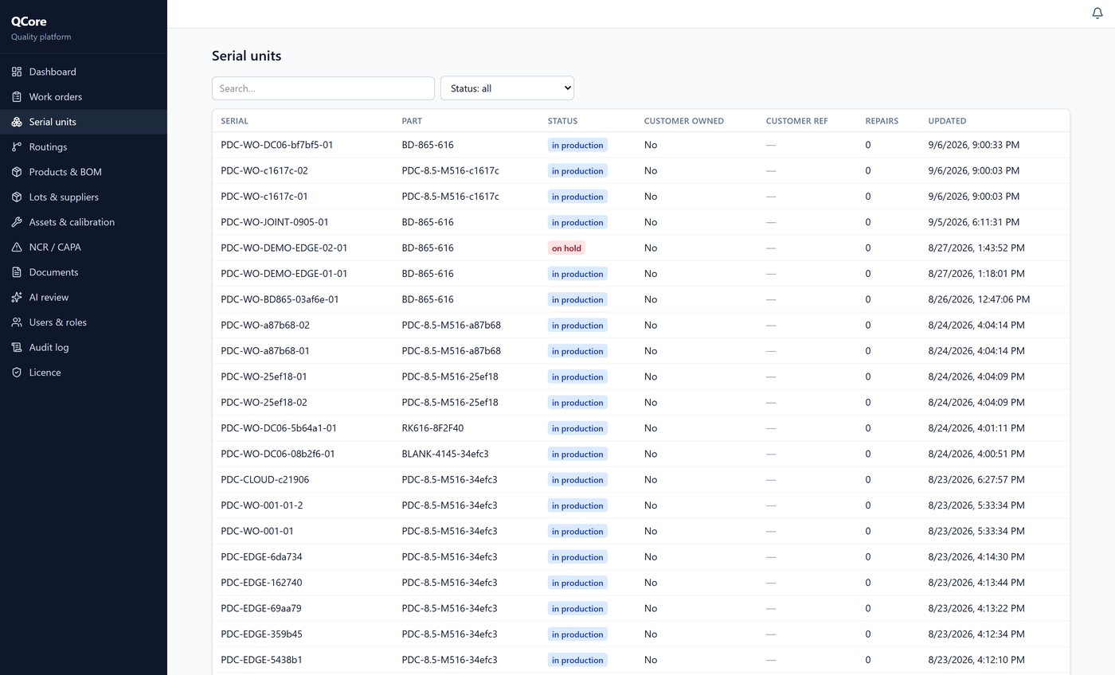Click in production badge for PDC-WO-DC06-08b2f6-01
This screenshot has width=1115, height=675.
coord(577,455)
